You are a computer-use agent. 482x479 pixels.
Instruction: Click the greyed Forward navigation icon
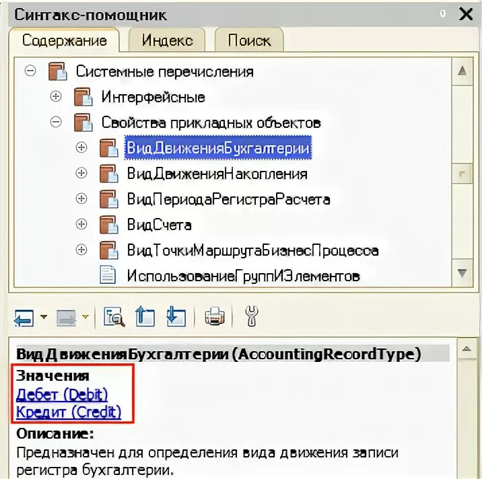(x=67, y=318)
